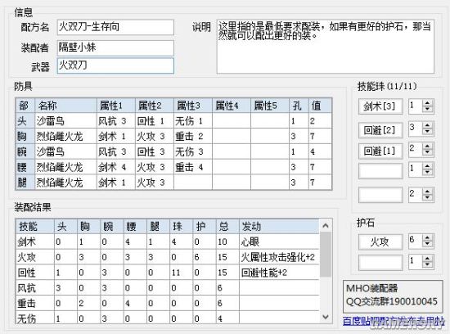The height and width of the screenshot is (334, 450).
Task: Click inside the 说明 description text box
Action: click(x=326, y=47)
